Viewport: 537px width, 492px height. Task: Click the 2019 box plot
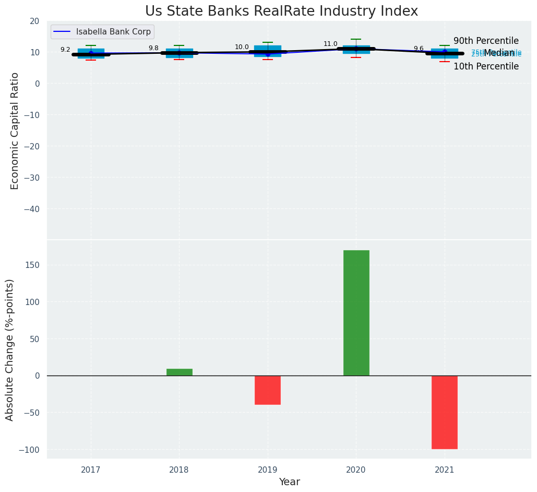click(x=268, y=51)
